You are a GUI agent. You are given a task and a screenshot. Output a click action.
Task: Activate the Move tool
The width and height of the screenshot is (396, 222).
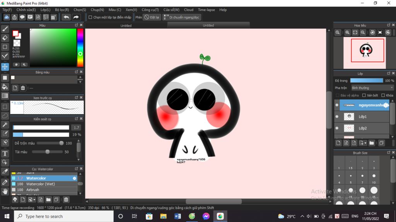pos(5,67)
